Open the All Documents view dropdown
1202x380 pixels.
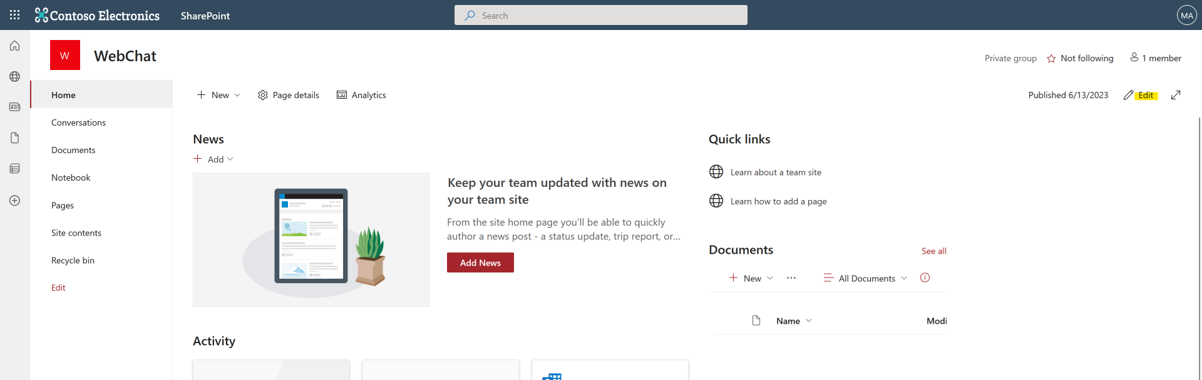(865, 278)
